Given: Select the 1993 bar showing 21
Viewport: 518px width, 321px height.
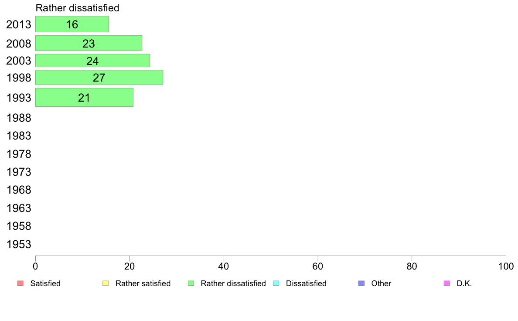Looking at the screenshot, I should pyautogui.click(x=84, y=97).
